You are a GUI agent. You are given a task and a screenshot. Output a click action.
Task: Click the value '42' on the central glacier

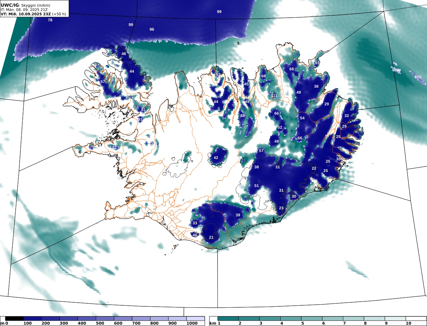(216, 158)
